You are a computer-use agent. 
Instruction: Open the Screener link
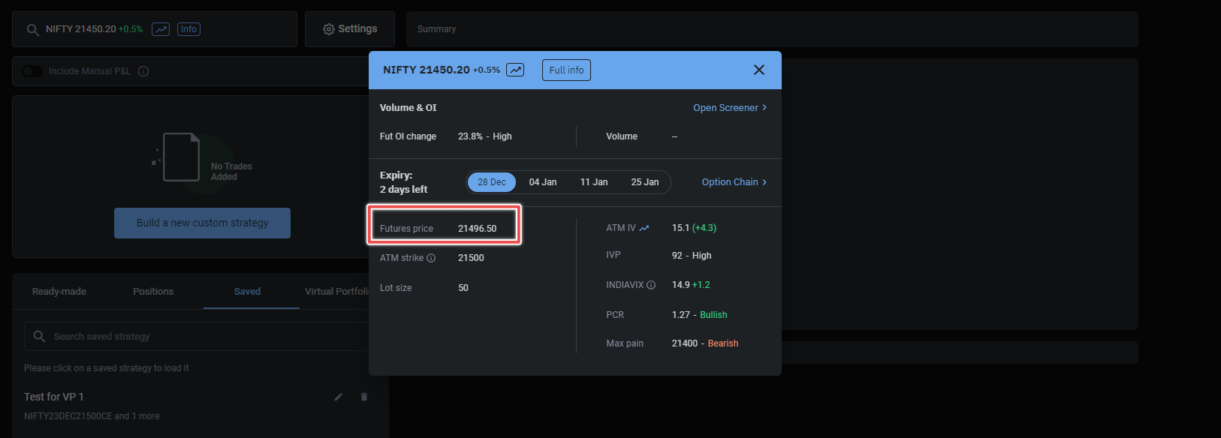(x=730, y=108)
